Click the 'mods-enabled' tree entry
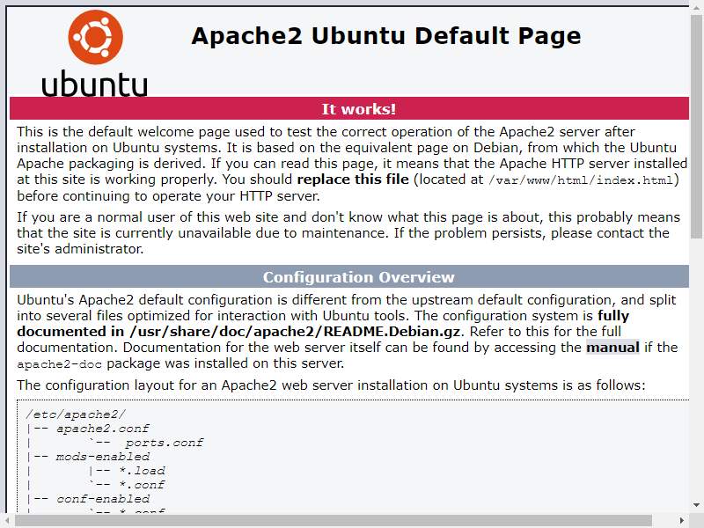Viewport: 704px width, 528px height. [103, 457]
